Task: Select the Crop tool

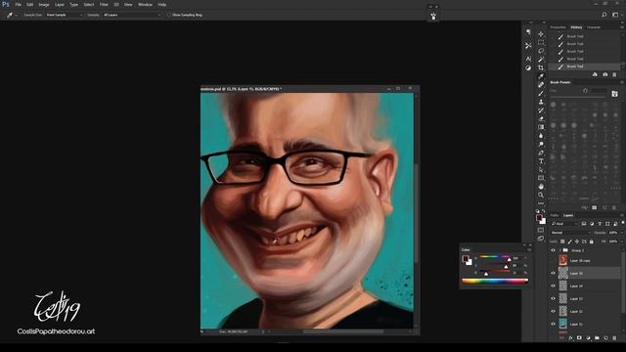Action: (541, 67)
